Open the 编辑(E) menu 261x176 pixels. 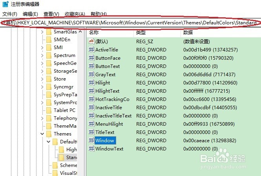30,14
